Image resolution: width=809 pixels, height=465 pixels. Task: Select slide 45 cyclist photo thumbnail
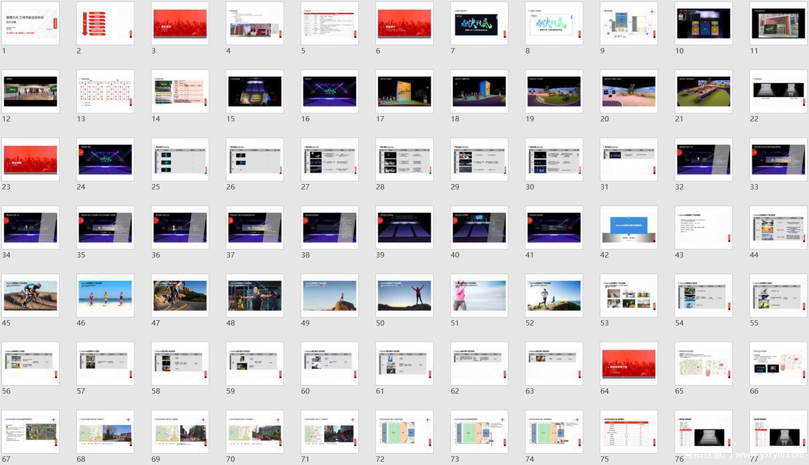[30, 296]
